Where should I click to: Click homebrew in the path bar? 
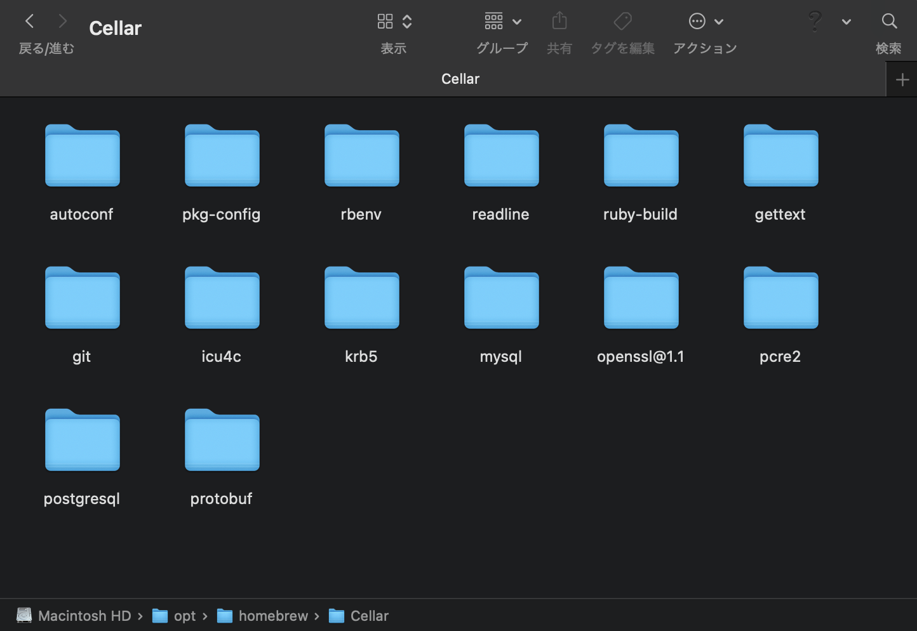coord(262,616)
